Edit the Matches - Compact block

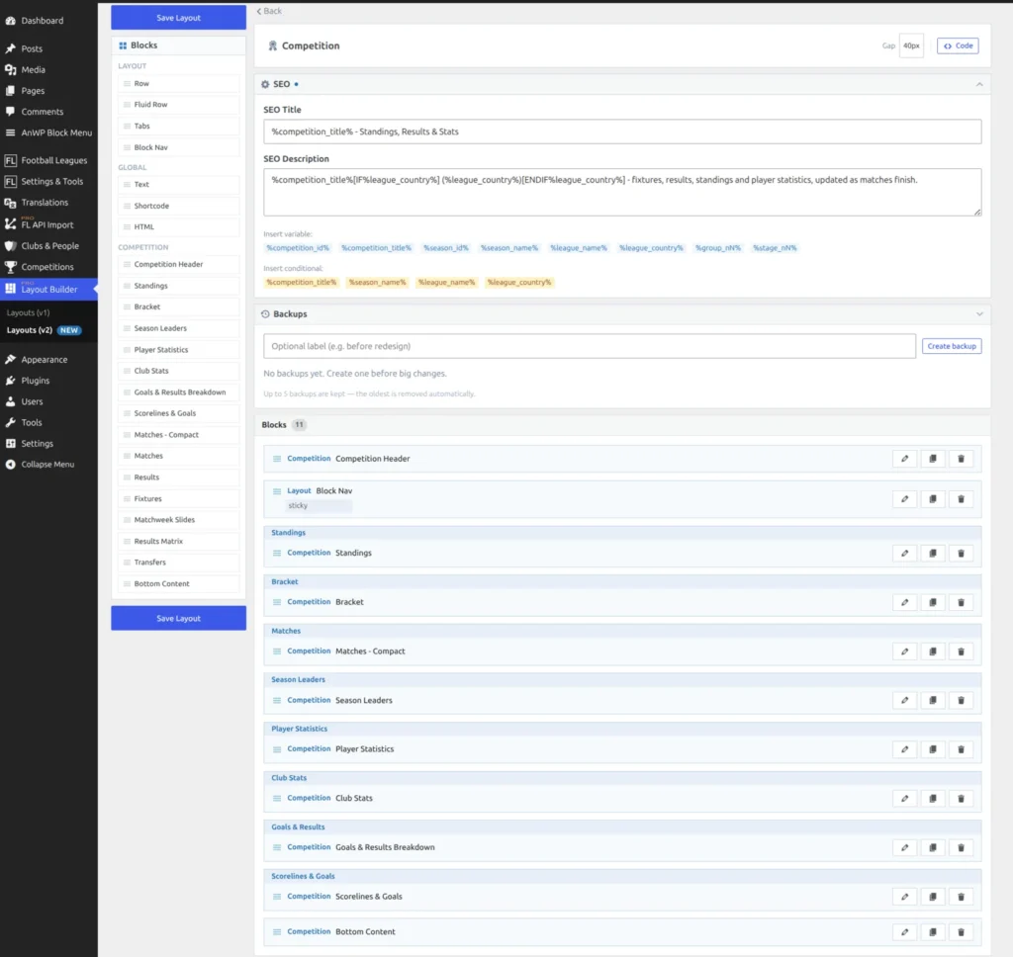904,652
